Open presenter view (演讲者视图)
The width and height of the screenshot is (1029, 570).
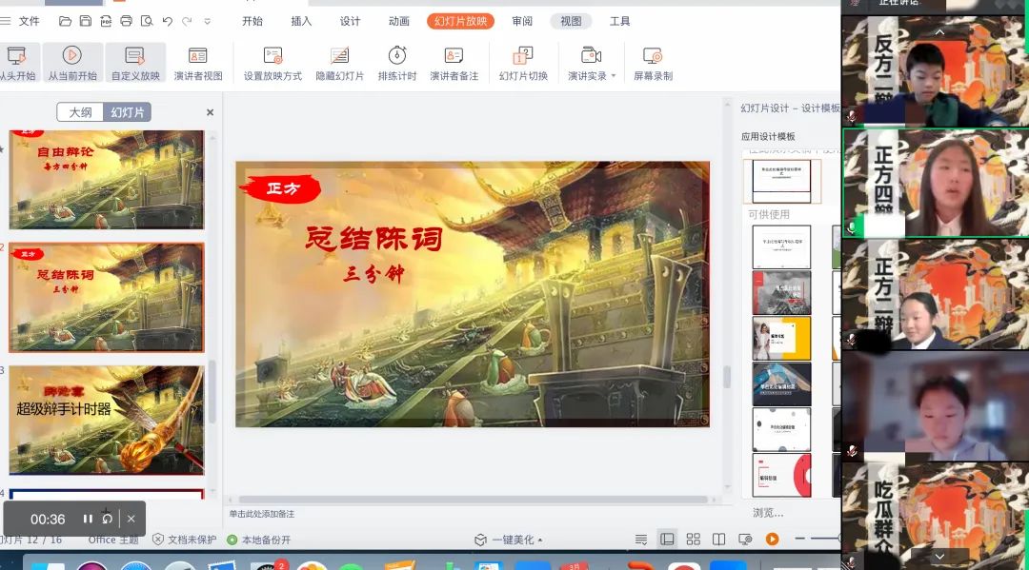(197, 63)
